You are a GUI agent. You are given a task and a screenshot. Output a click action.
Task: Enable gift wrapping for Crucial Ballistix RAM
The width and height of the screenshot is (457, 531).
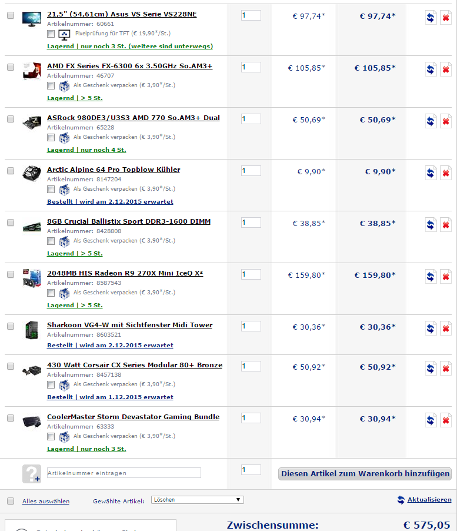click(x=51, y=241)
